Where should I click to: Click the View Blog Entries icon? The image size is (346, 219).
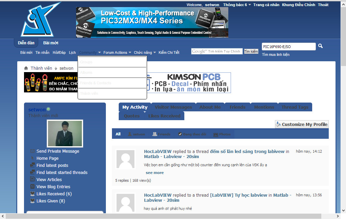32,186
